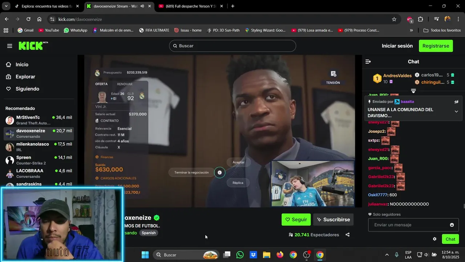
Task: Collapse the chat panel icon
Action: pos(368,61)
